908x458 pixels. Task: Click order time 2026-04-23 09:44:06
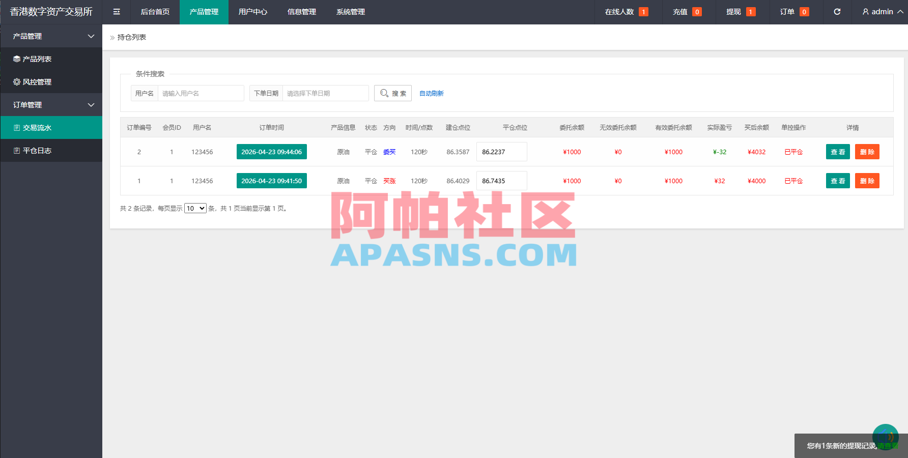tap(272, 152)
